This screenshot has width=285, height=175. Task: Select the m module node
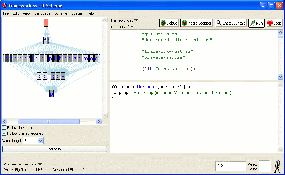point(85,58)
